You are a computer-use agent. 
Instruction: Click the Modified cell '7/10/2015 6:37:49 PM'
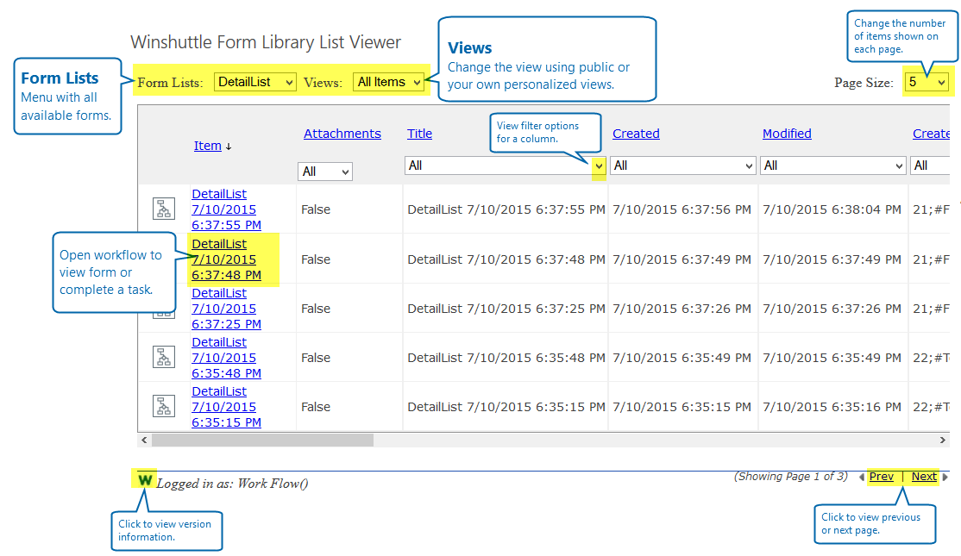[832, 259]
